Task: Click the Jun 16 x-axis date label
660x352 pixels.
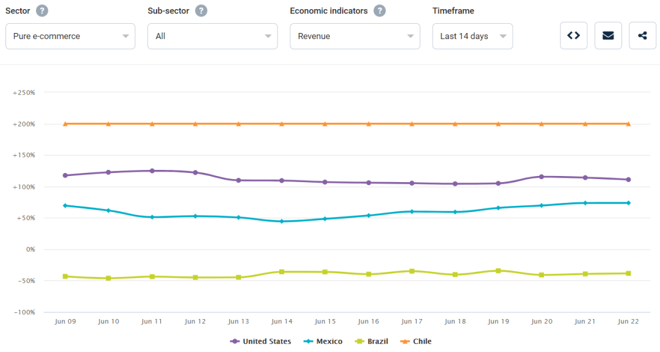Action: (369, 321)
